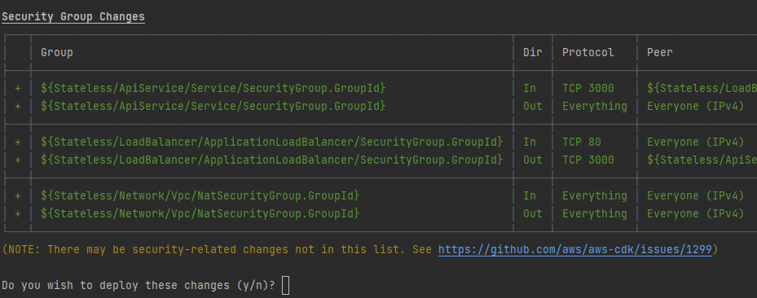Click the NatSecurityGroup.GroupId inbound row text
Image resolution: width=757 pixels, height=298 pixels.
(200, 195)
